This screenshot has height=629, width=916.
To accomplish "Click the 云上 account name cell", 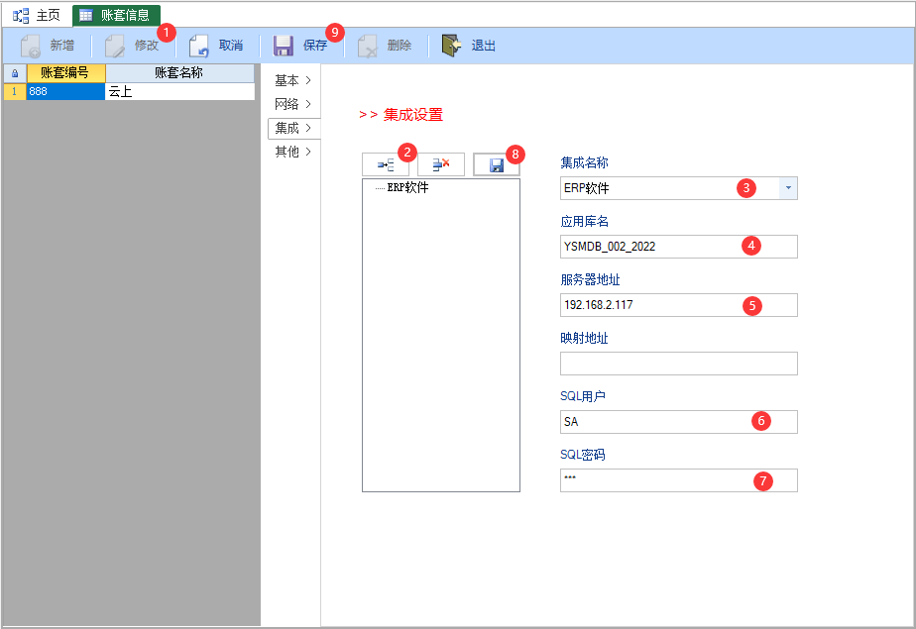I will tap(180, 91).
